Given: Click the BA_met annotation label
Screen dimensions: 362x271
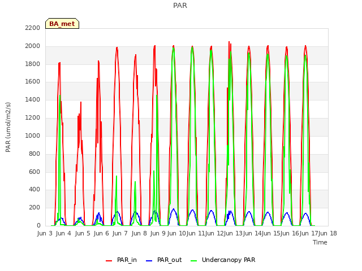Looking at the screenshot, I should coord(62,24).
